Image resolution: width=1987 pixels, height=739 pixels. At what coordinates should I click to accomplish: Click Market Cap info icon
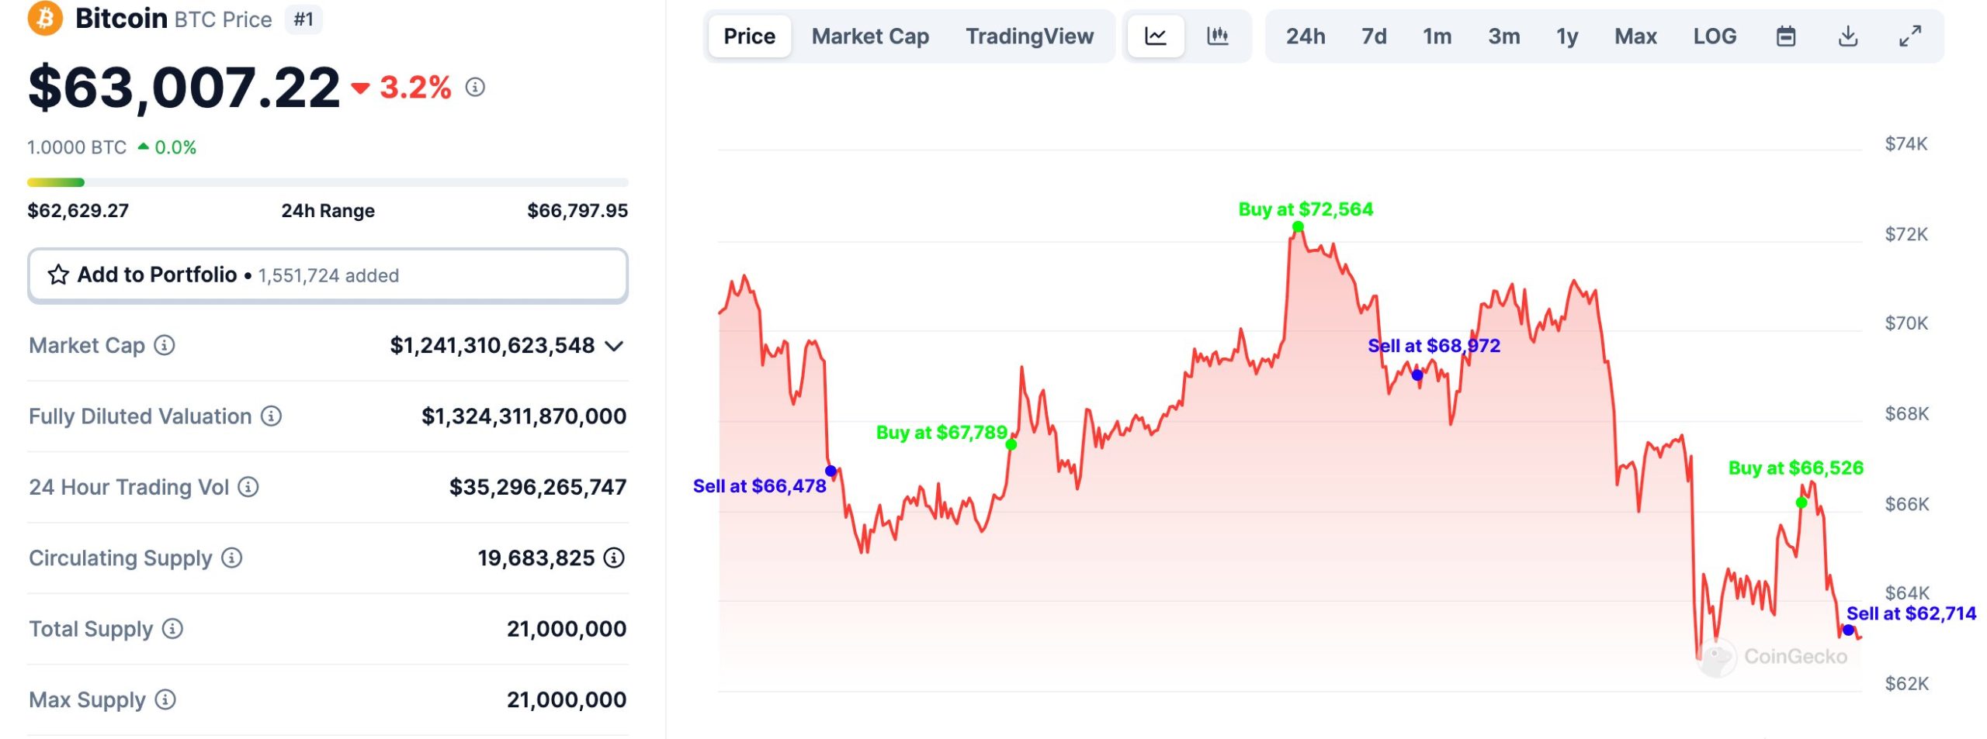(165, 345)
